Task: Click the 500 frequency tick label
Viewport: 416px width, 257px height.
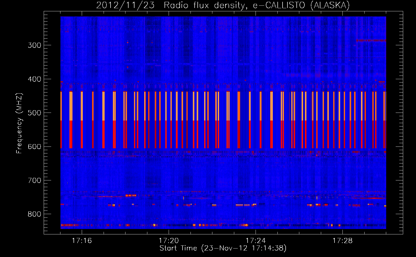Action: pyautogui.click(x=34, y=113)
